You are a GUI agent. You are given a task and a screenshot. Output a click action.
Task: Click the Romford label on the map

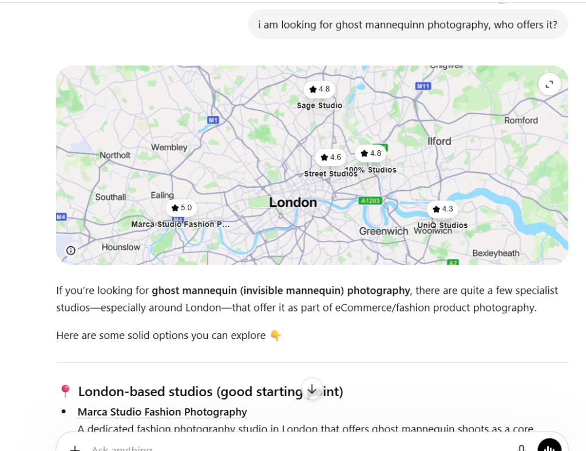point(521,121)
